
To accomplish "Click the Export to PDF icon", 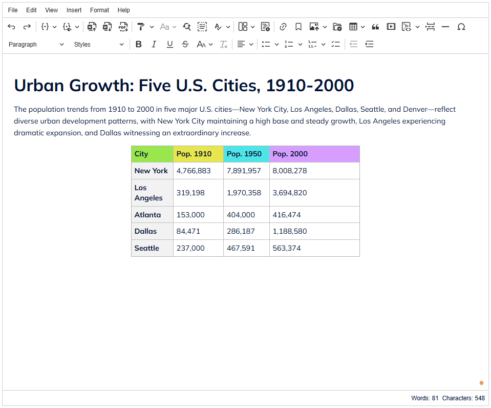I will tap(123, 27).
